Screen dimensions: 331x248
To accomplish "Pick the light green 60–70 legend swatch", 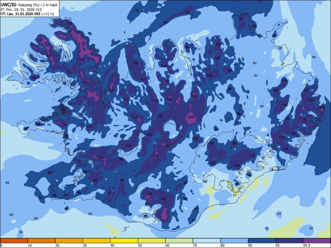I will 179,241.
